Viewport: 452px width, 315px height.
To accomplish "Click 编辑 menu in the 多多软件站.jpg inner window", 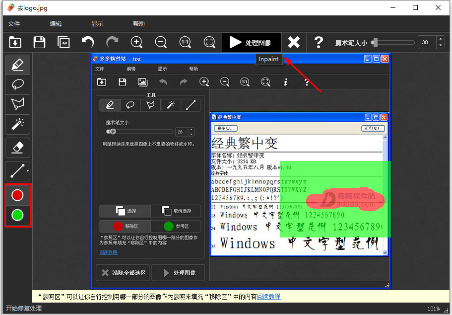I will click(131, 69).
